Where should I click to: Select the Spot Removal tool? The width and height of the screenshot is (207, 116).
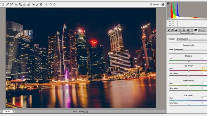[x=29, y=5]
